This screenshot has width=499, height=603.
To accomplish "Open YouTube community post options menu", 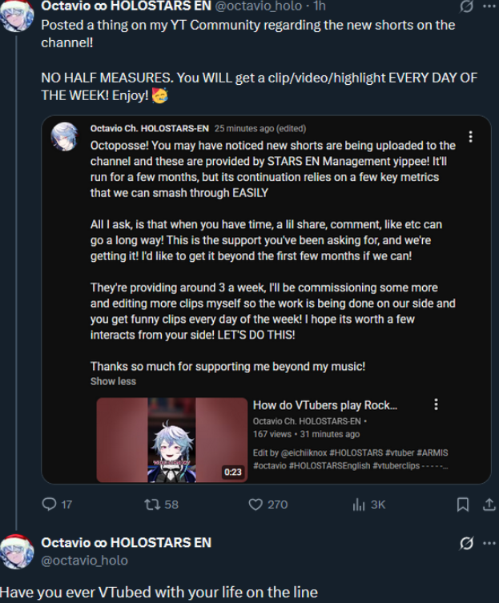I will 470,136.
